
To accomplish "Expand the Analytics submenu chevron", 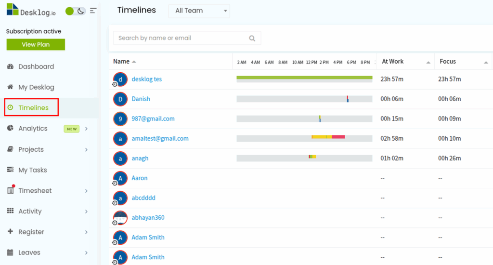I will [x=86, y=129].
